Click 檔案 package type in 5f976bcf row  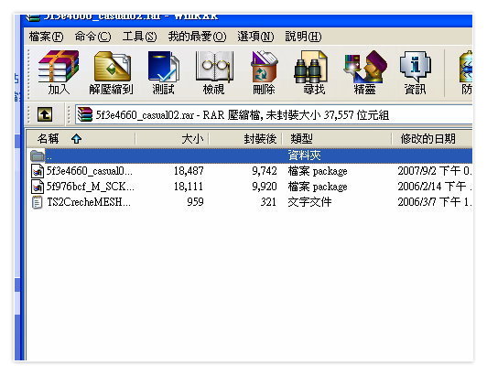[318, 187]
